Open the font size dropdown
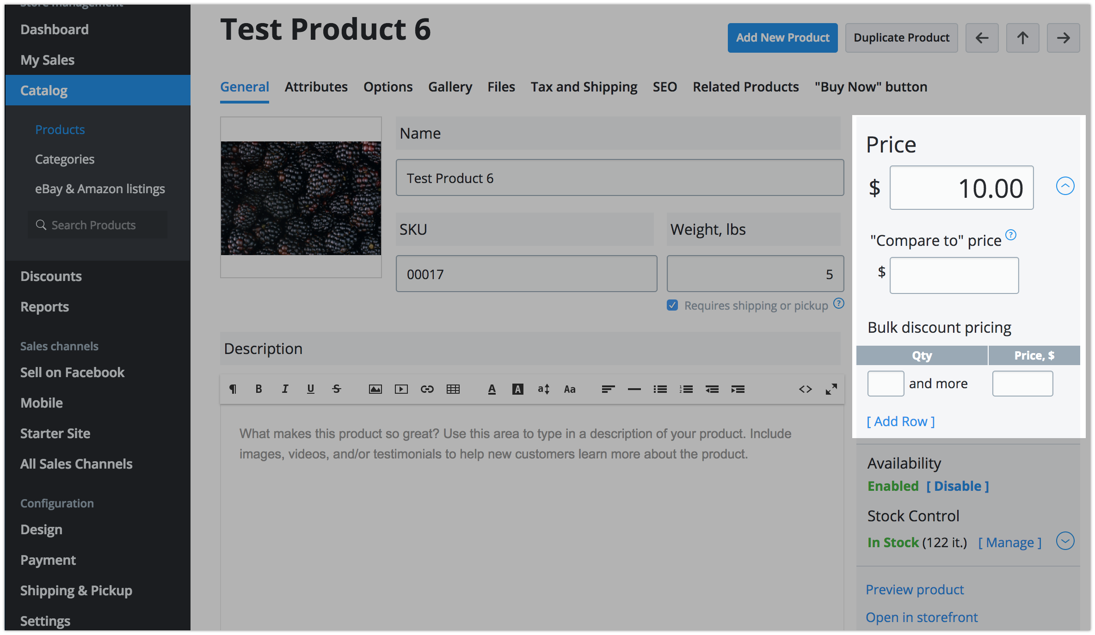Screen dimensions: 1095x635 pyautogui.click(x=544, y=389)
